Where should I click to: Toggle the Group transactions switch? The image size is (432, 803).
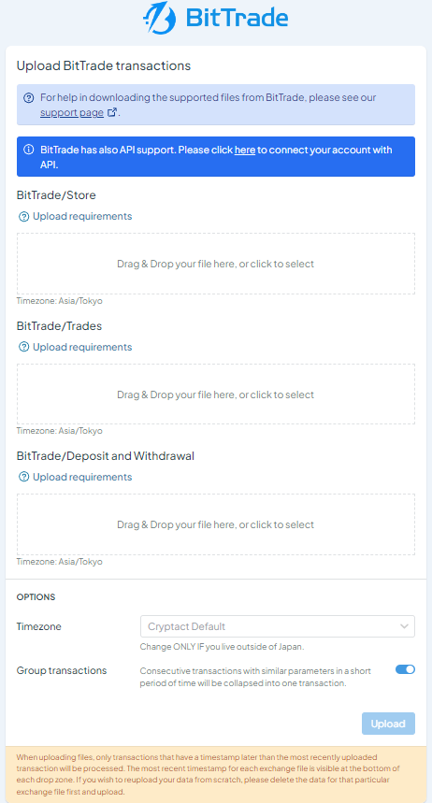405,669
